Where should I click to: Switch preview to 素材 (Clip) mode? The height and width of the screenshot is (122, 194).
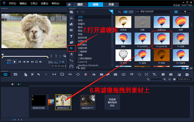coord(9,63)
